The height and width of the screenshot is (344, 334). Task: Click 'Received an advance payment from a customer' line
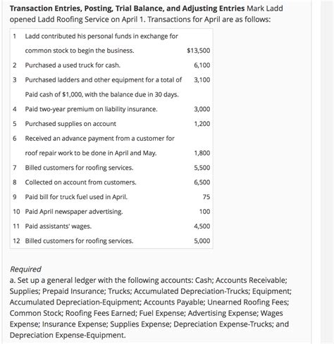point(100,139)
